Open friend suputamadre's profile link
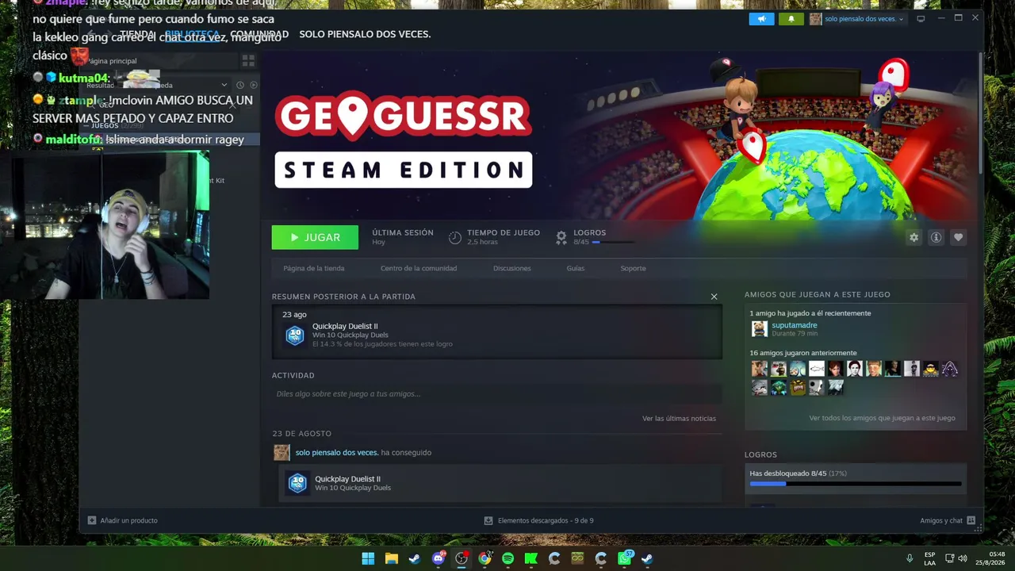The image size is (1015, 571). [x=795, y=325]
